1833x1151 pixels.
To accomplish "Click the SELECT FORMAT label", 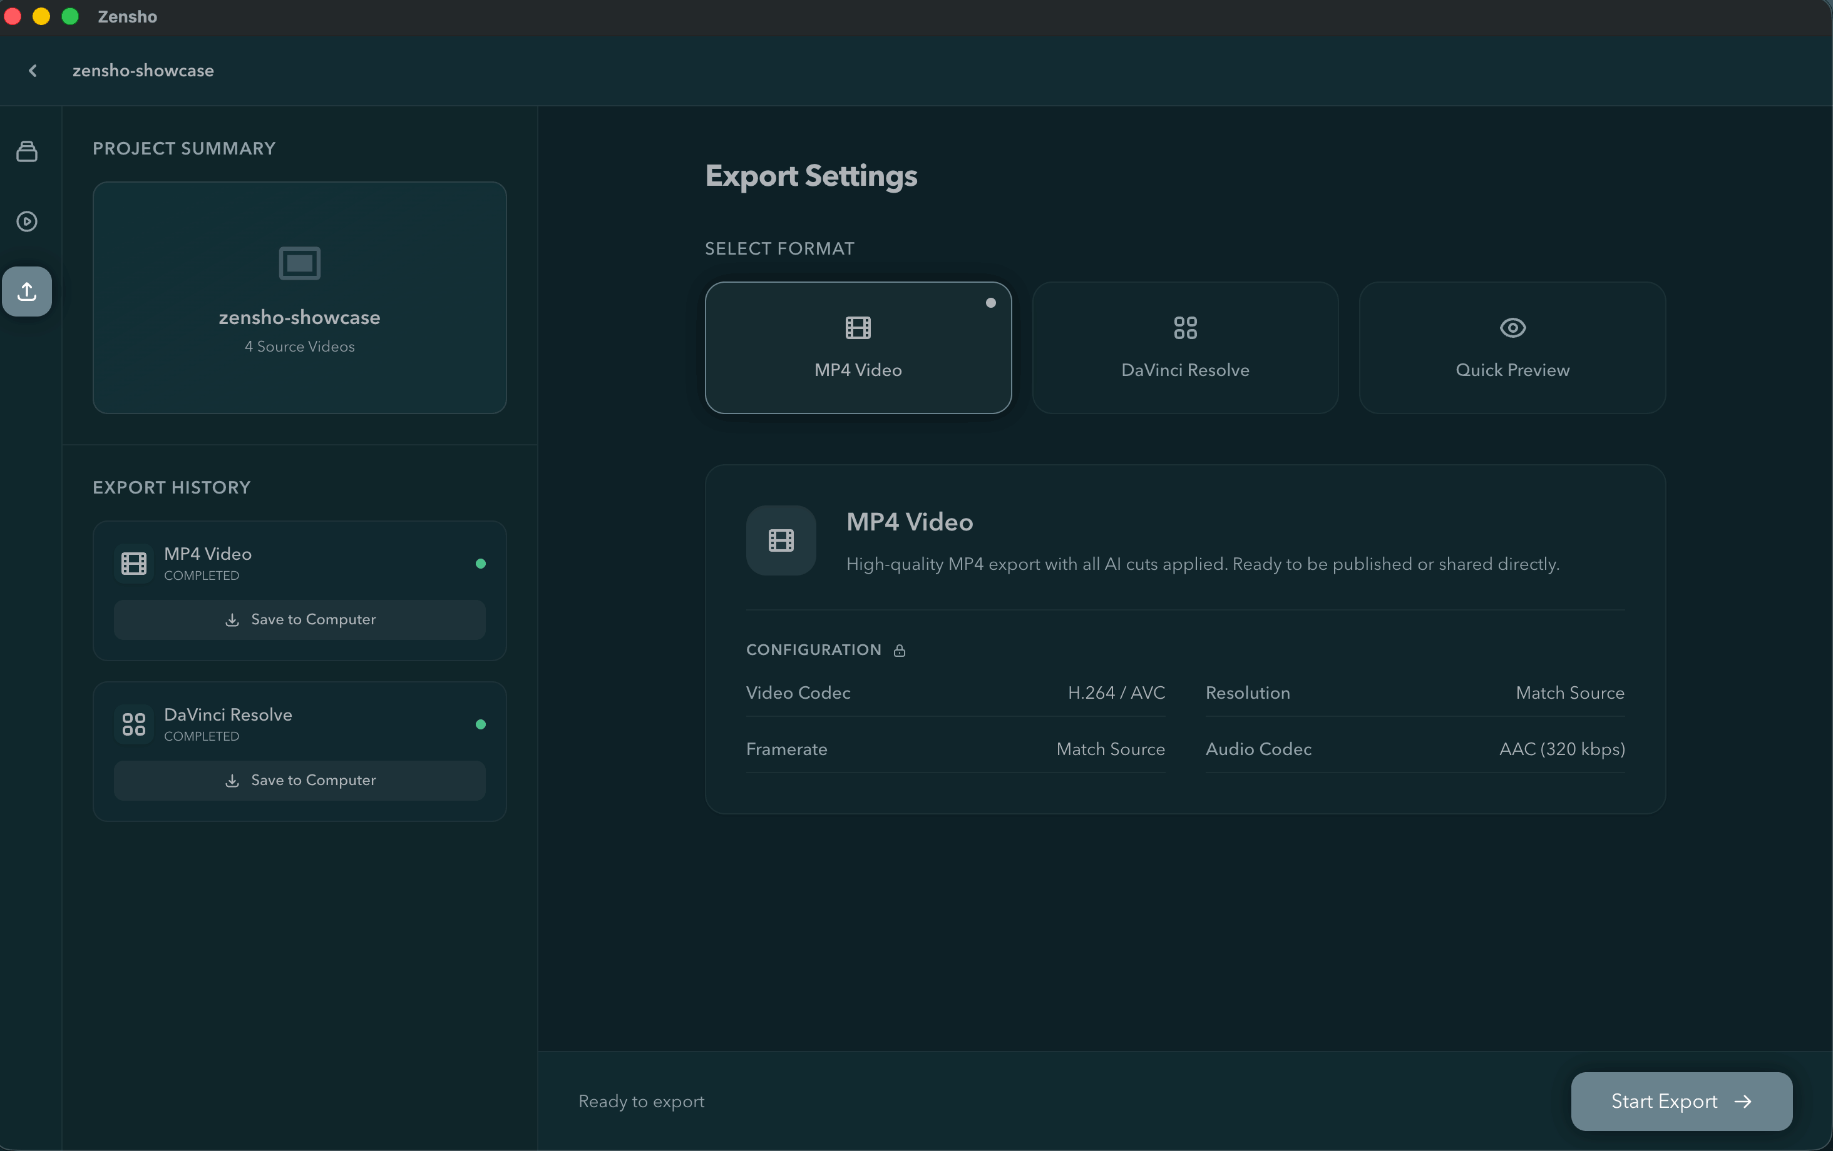I will (x=779, y=249).
